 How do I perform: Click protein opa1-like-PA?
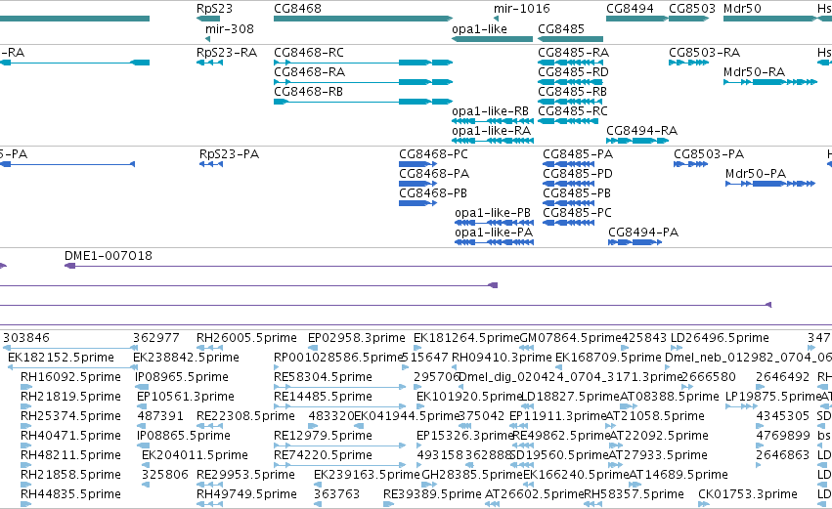tap(494, 233)
